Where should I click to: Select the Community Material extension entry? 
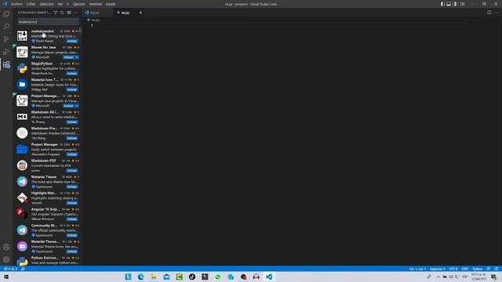(x=47, y=230)
